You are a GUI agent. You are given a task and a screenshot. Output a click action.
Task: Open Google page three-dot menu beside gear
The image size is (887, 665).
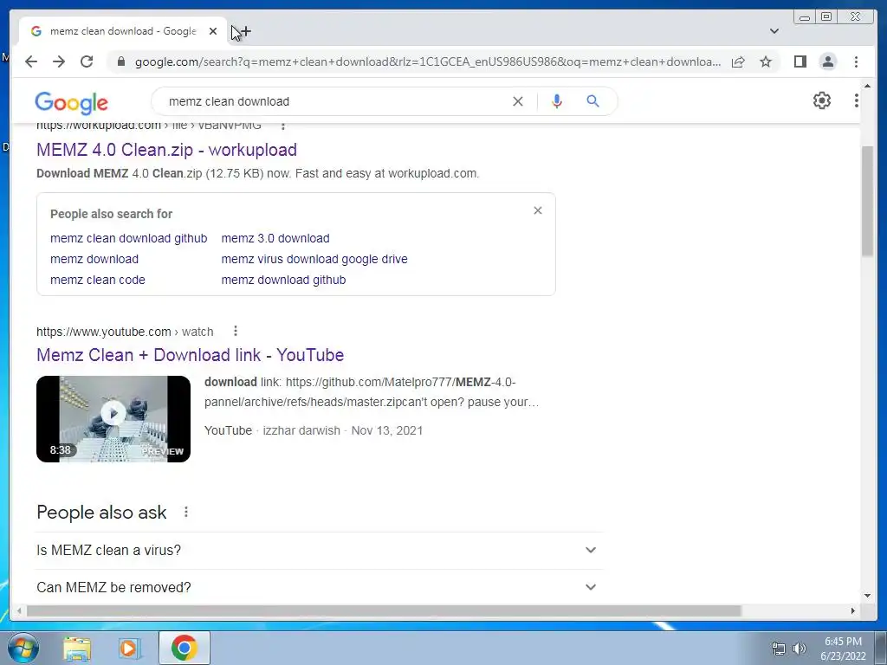(x=857, y=100)
